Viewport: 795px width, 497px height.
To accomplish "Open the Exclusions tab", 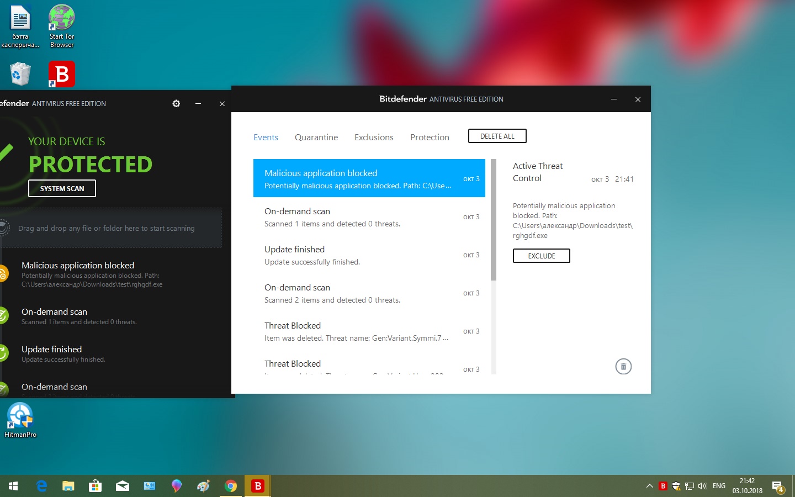I will click(374, 138).
